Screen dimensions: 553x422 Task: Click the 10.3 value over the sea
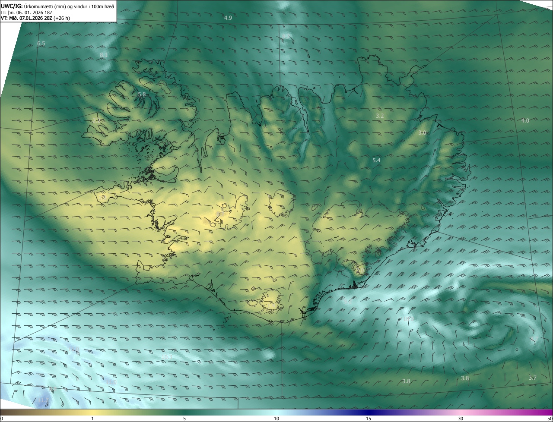(167, 357)
